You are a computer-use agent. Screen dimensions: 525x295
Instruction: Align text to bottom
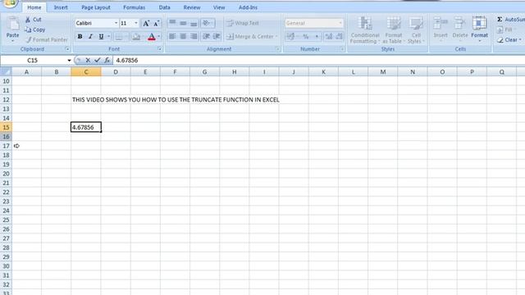point(194,23)
